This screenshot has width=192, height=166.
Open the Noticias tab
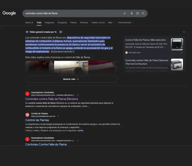pos(84,23)
